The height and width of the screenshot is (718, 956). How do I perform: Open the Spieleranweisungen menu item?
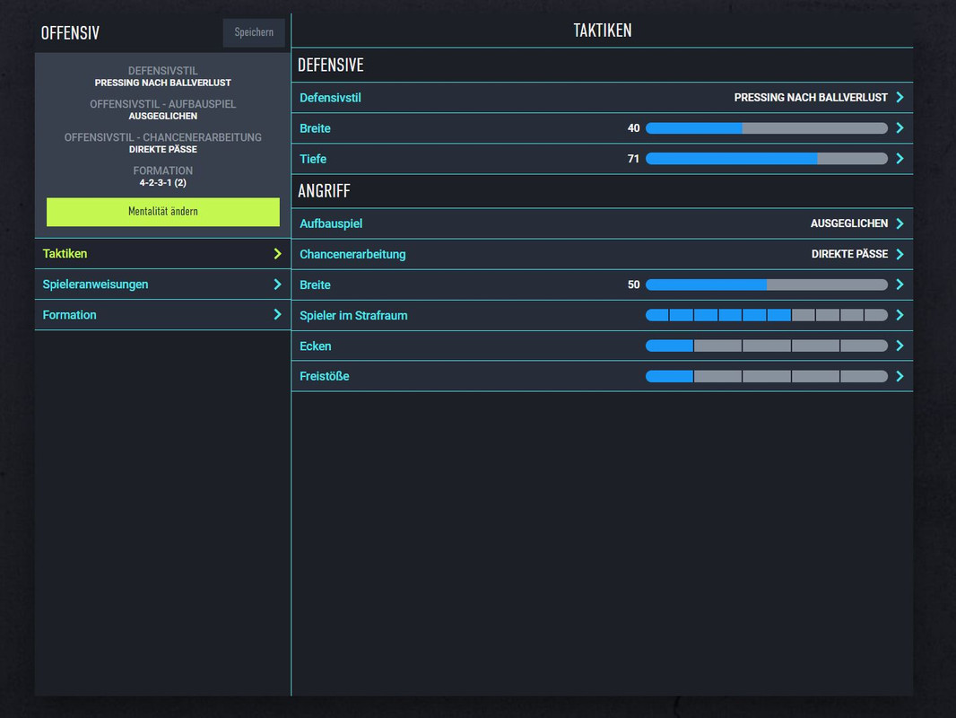point(96,285)
